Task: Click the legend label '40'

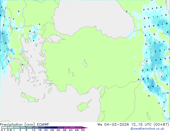Action: [x=71, y=130]
